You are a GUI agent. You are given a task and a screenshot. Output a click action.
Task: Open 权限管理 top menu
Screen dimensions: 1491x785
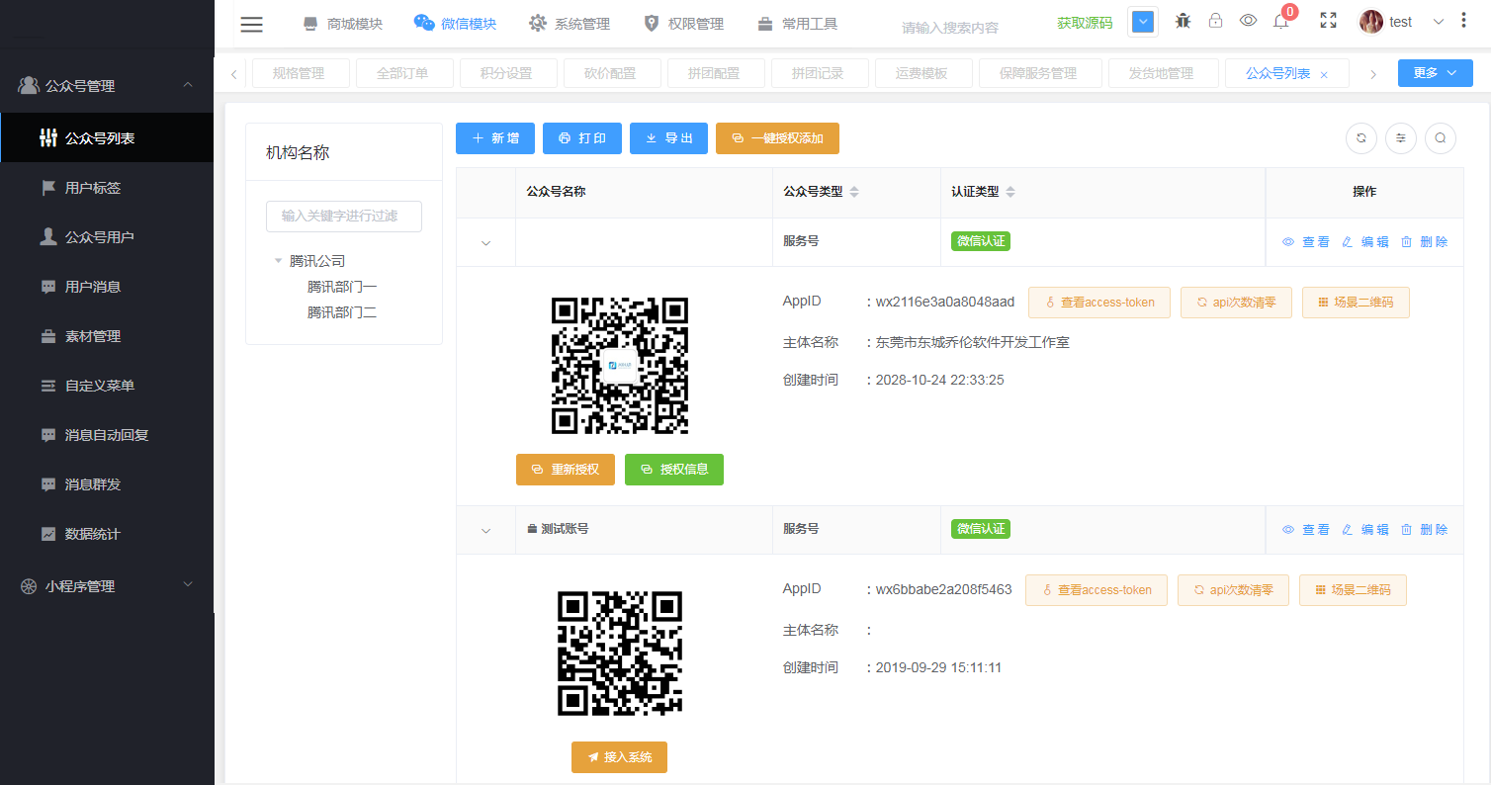(x=683, y=24)
